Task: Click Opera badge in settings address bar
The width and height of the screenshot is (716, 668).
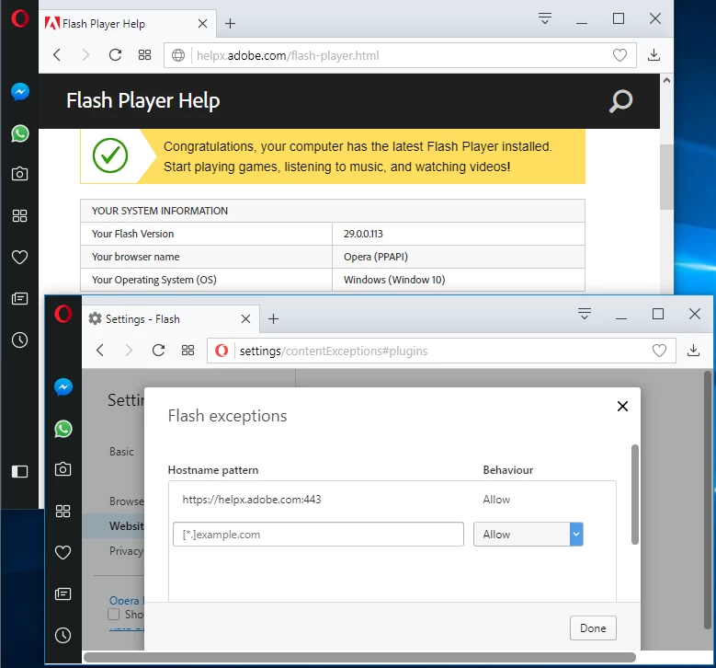Action: point(222,351)
